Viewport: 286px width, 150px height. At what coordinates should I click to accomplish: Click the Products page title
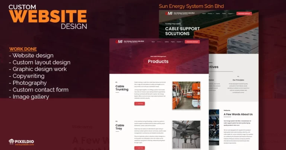158,61
